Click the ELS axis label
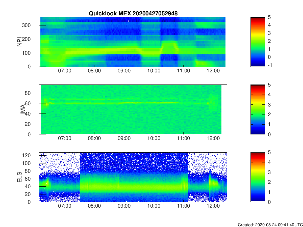303x227 pixels. [x=19, y=177]
